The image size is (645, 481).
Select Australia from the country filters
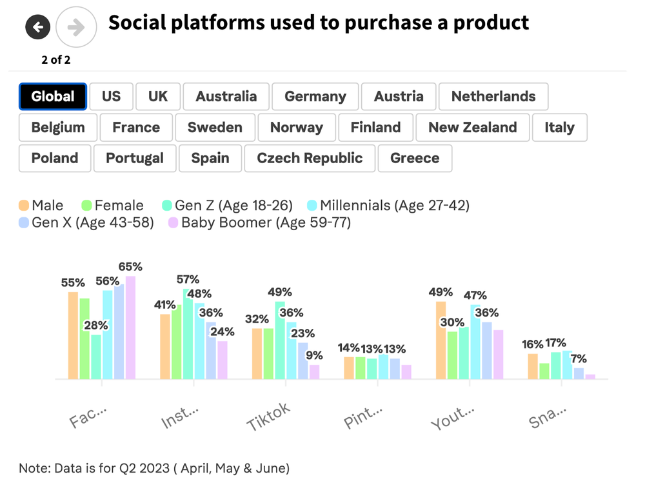click(x=226, y=96)
